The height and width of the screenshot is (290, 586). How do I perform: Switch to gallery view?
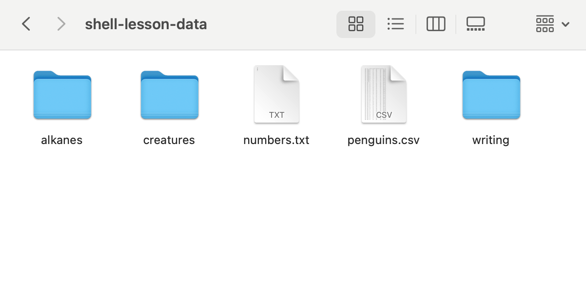pyautogui.click(x=475, y=24)
